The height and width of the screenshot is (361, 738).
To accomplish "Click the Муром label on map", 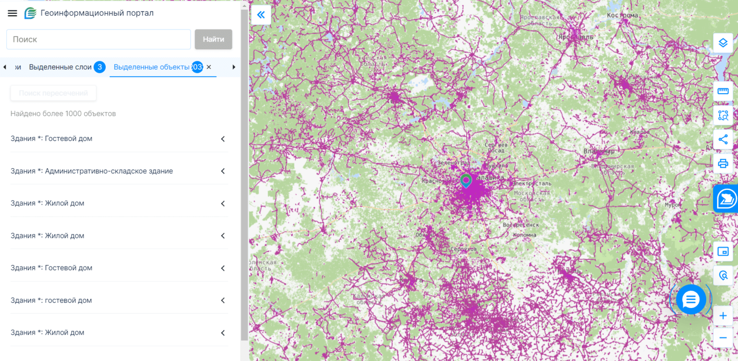I will 672,205.
